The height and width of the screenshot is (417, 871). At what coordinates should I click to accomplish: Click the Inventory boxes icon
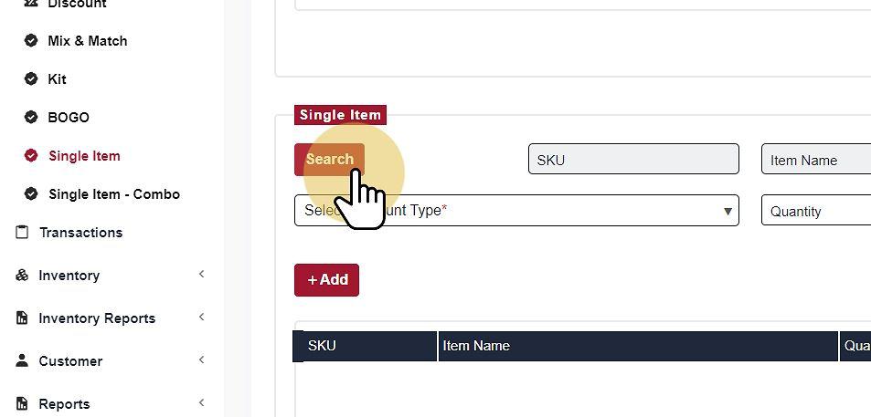click(22, 276)
